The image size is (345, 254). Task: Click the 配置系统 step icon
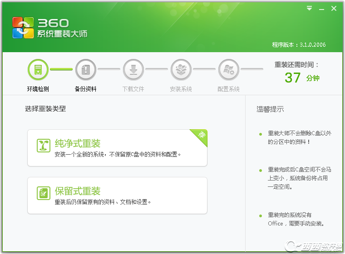pos(229,70)
